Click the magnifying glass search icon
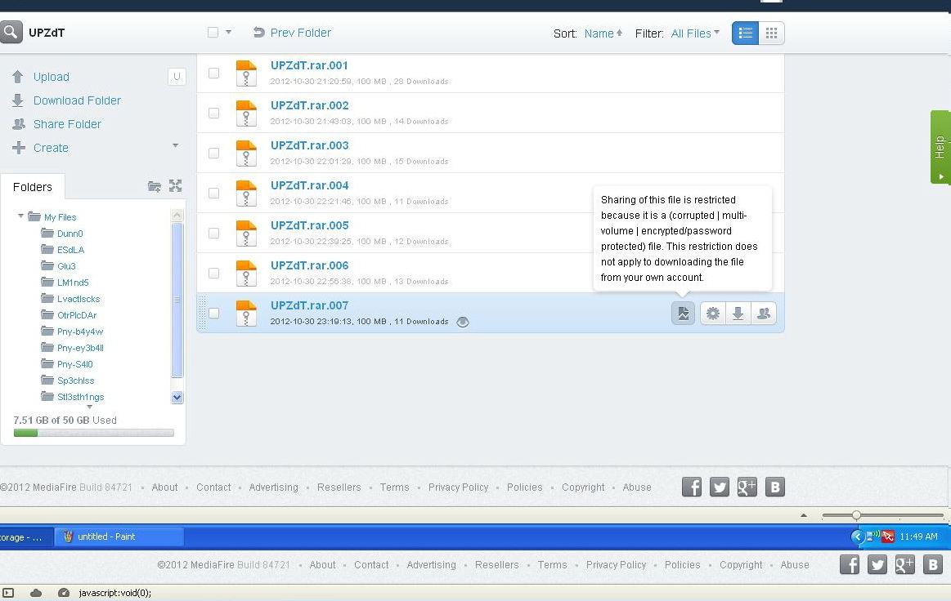951x601 pixels. (11, 32)
